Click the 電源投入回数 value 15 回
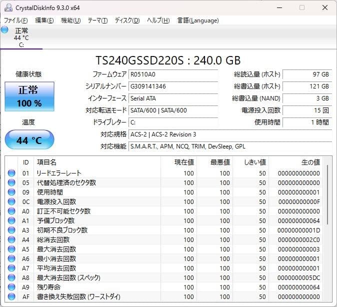Image resolution: width=337 pixels, height=307 pixels. pyautogui.click(x=307, y=110)
